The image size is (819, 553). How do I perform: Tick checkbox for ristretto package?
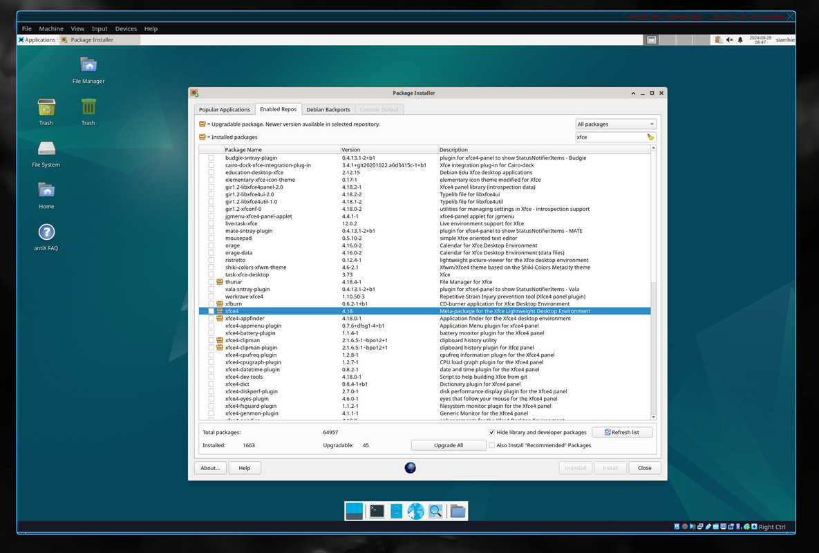click(211, 260)
